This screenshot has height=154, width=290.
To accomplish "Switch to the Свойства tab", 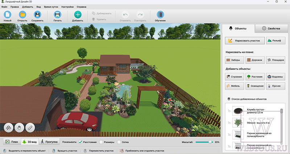I will coord(271,29).
